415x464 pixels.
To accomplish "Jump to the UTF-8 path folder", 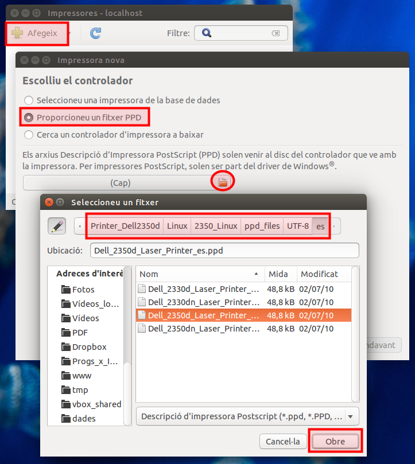I will [298, 226].
